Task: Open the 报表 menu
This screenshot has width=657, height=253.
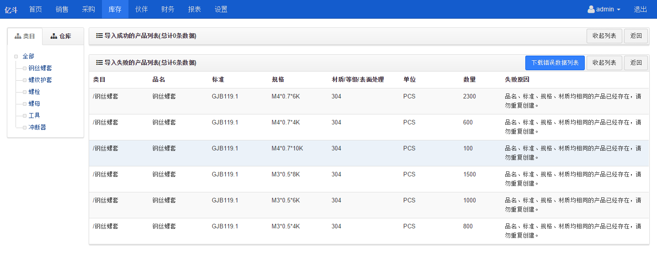Action: click(195, 9)
